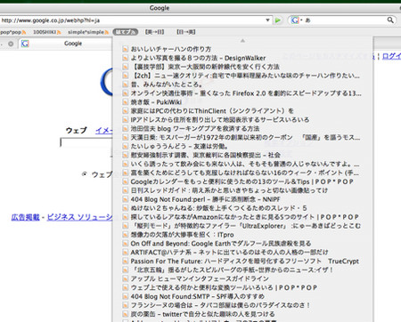Open the Firefox 2.0 speed-up feed item
The width and height of the screenshot is (401, 322).
coord(242,93)
